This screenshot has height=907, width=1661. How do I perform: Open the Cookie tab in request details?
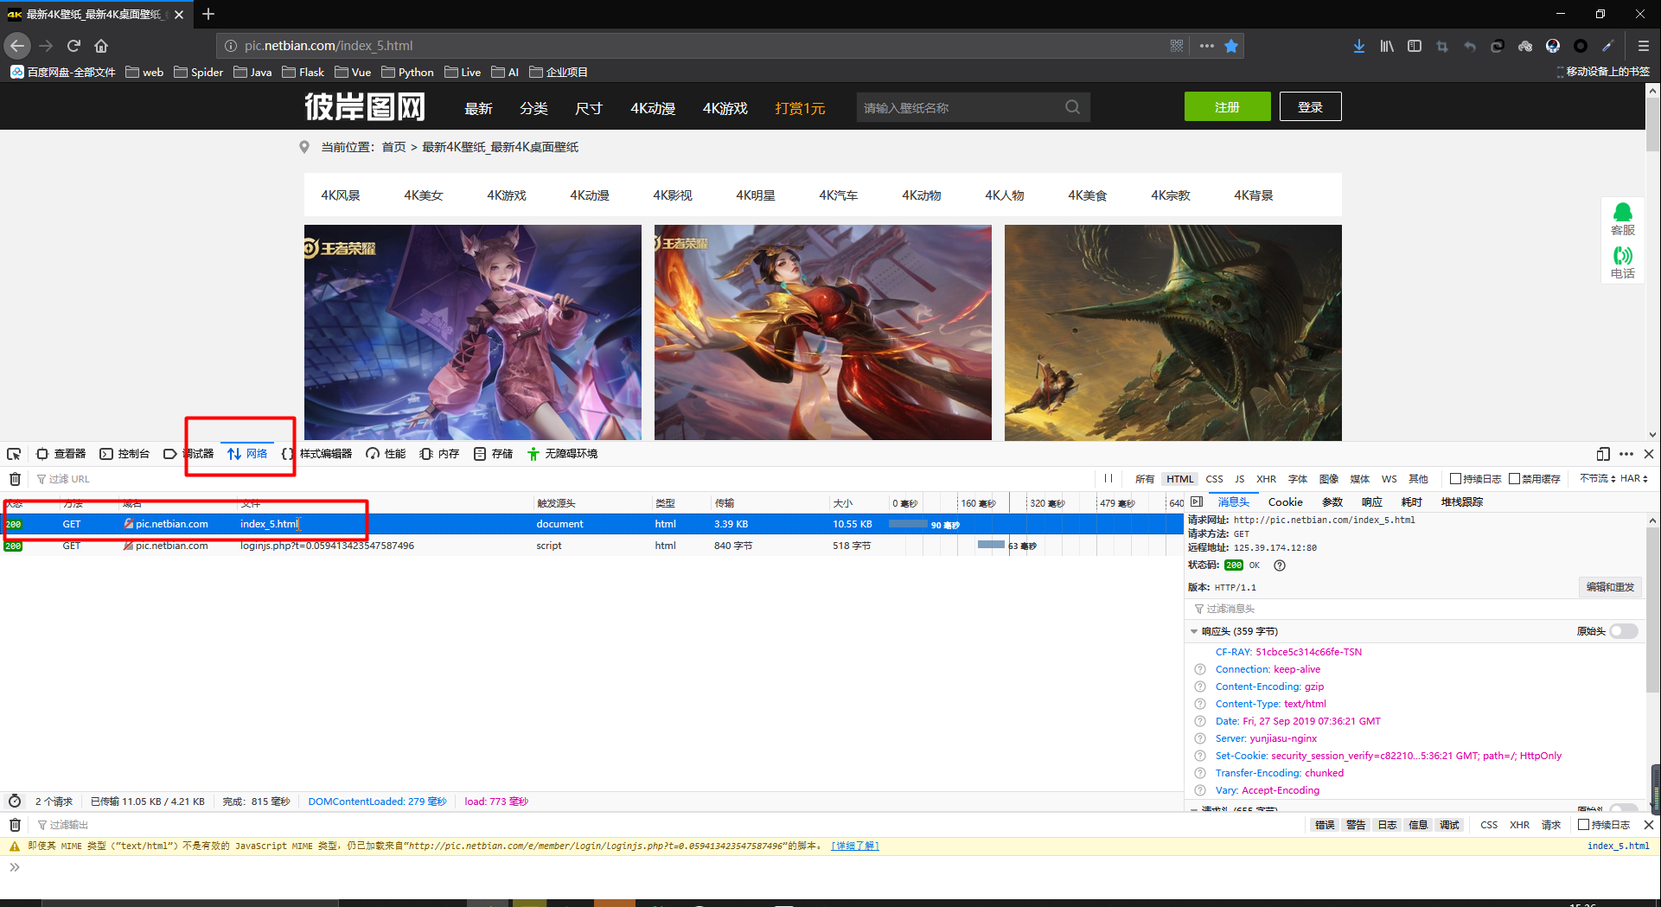pyautogui.click(x=1285, y=502)
